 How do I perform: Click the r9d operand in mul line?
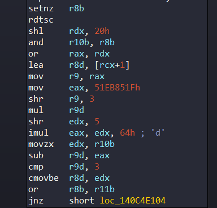[x=76, y=110]
